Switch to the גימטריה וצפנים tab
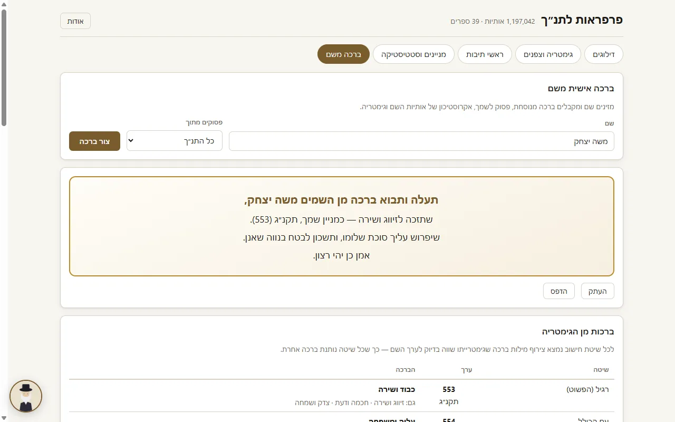The height and width of the screenshot is (422, 675). coord(548,54)
